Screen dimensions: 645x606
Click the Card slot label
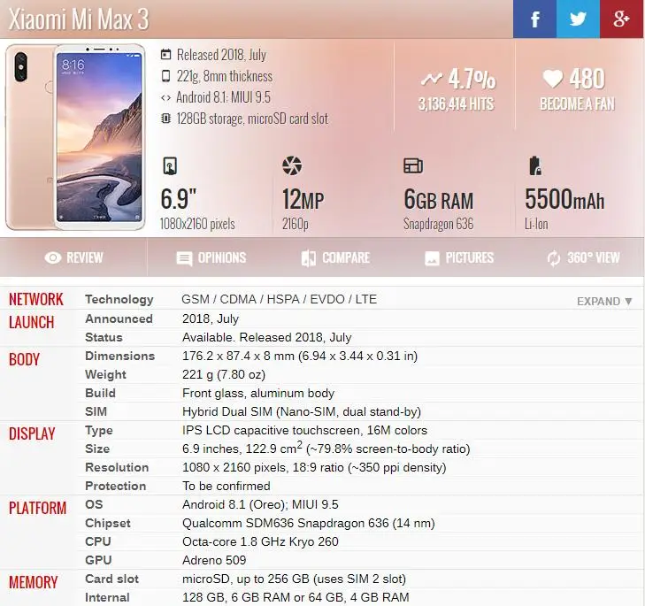[111, 579]
